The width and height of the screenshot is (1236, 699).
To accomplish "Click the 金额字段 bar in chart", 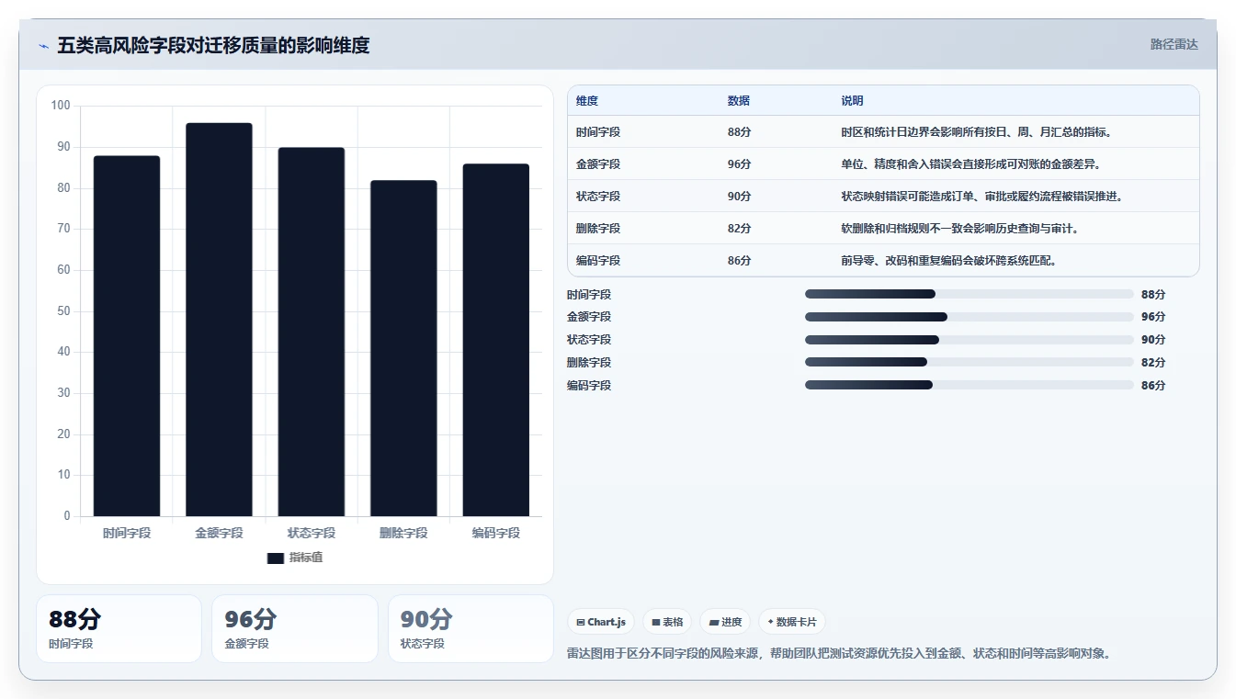I will [x=219, y=320].
